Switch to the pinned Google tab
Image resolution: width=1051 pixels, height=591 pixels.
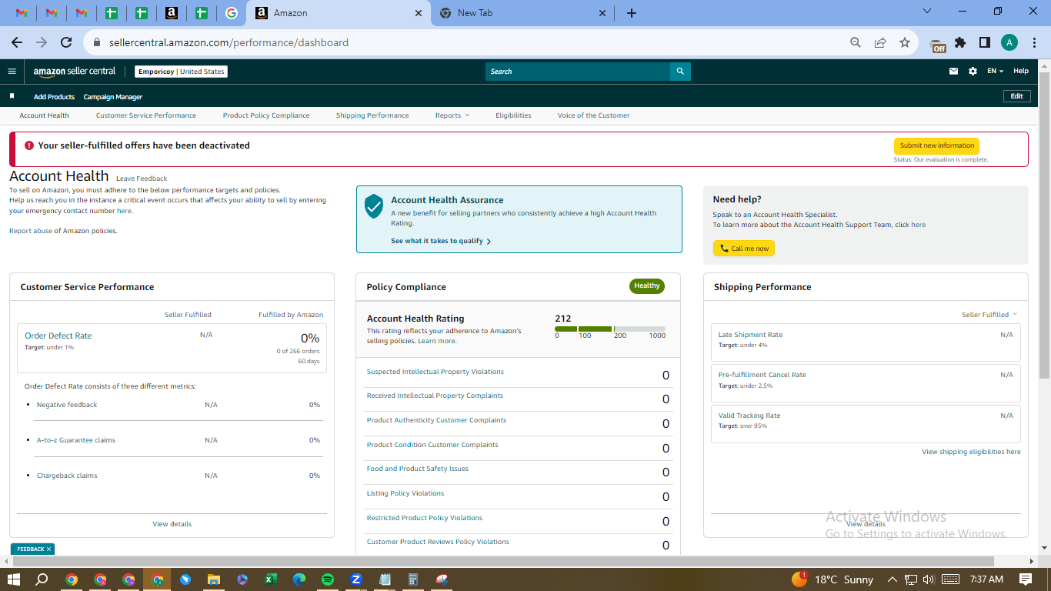[x=232, y=13]
